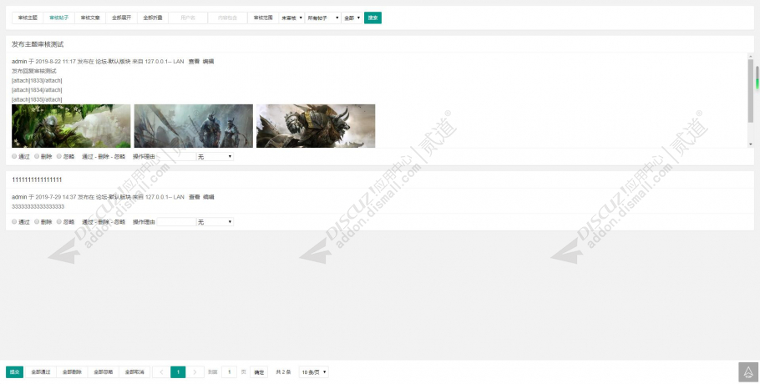This screenshot has width=760, height=384.
Task: Go to next page using right chevron
Action: click(x=195, y=371)
